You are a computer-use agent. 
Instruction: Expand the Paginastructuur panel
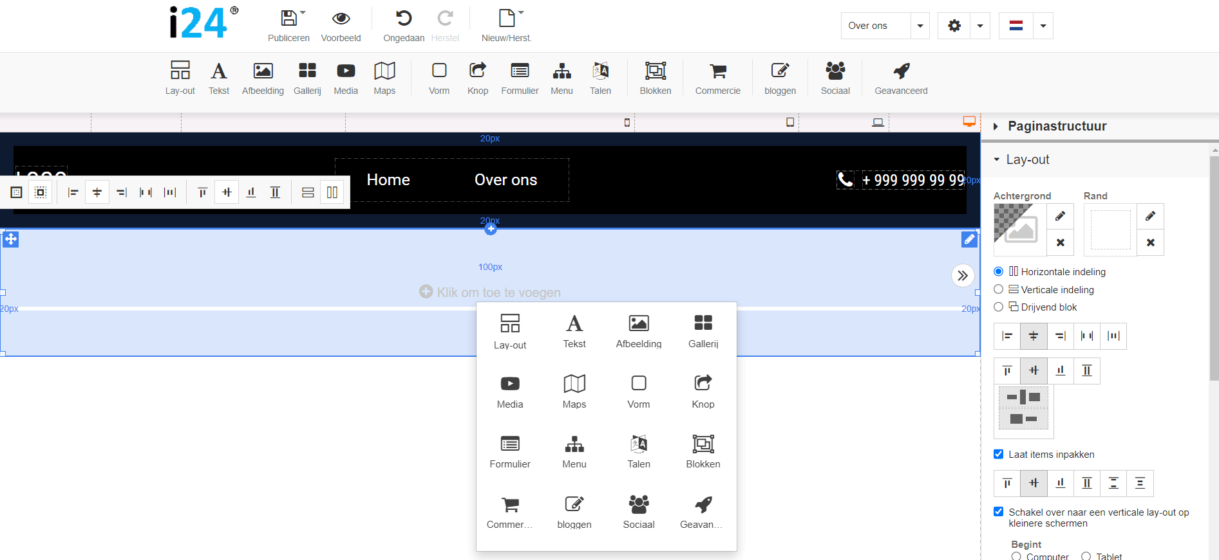pyautogui.click(x=996, y=127)
